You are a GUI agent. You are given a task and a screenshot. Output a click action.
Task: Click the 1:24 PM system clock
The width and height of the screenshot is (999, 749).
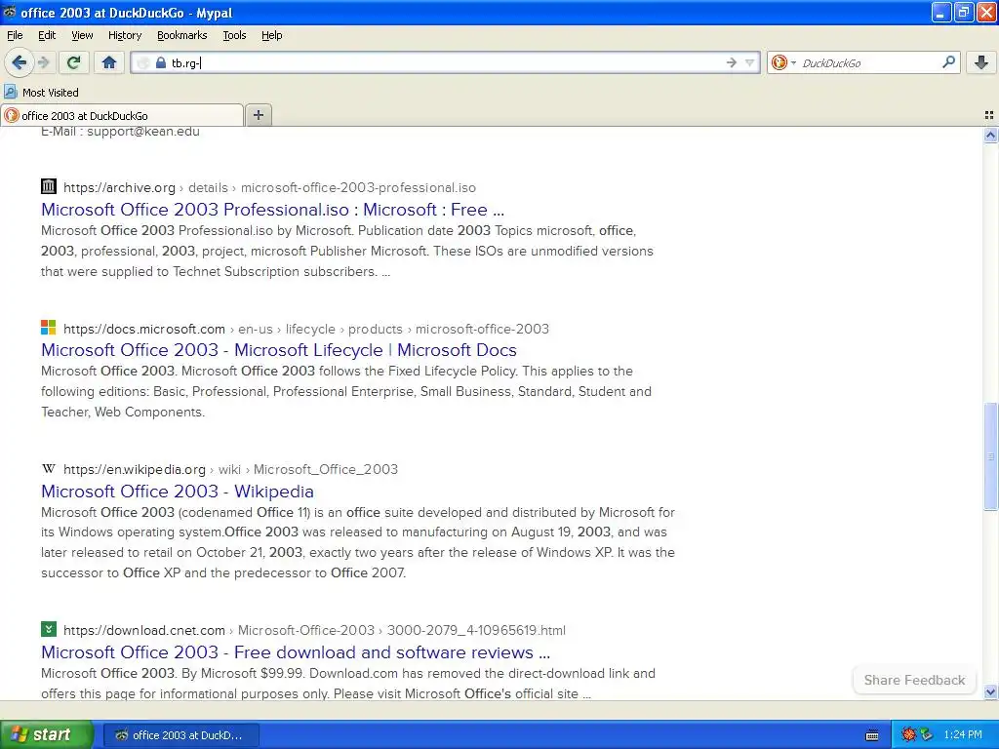coord(963,734)
